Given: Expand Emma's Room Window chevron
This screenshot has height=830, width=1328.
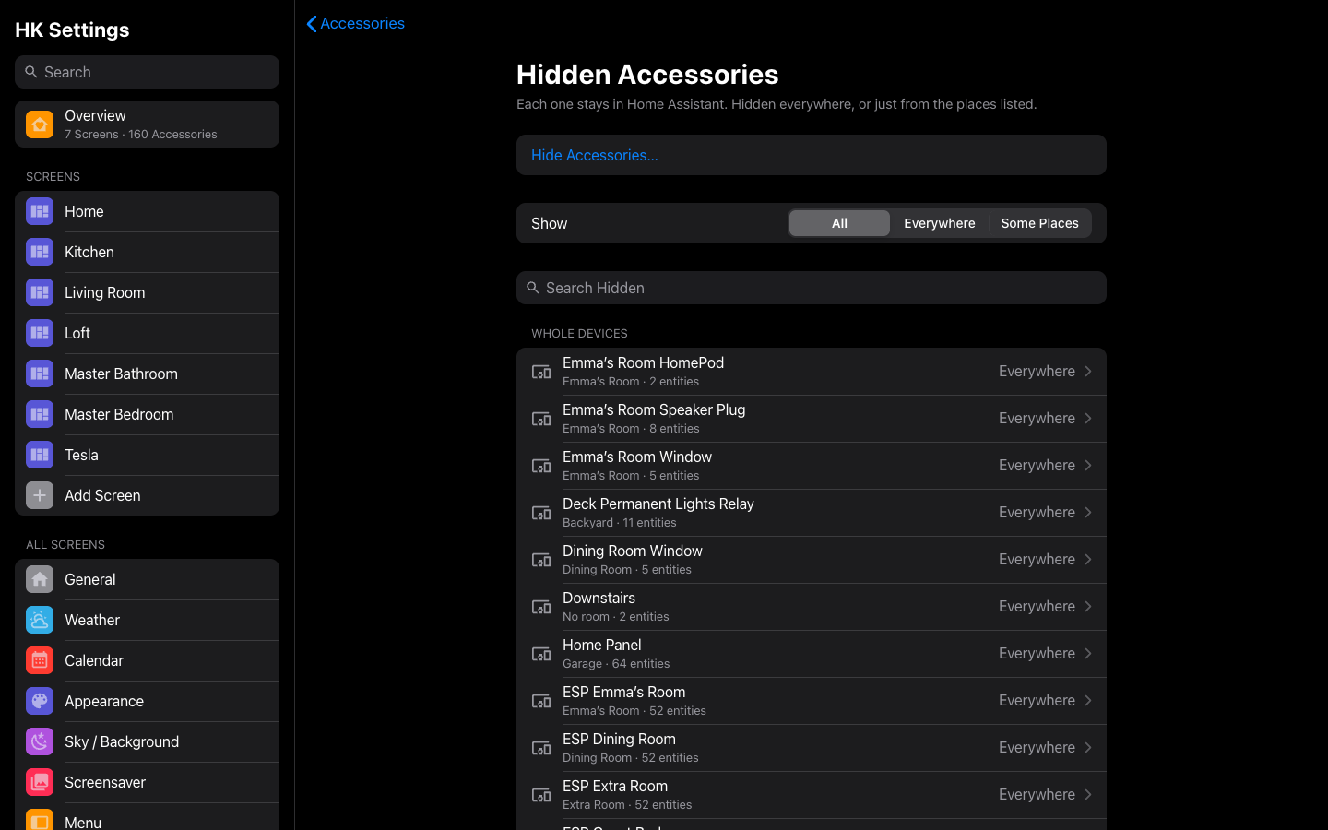Looking at the screenshot, I should [x=1088, y=466].
